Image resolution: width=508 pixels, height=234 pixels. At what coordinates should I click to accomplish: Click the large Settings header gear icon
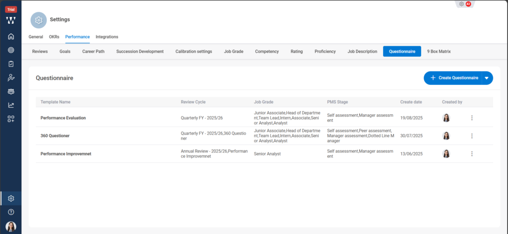pyautogui.click(x=39, y=20)
